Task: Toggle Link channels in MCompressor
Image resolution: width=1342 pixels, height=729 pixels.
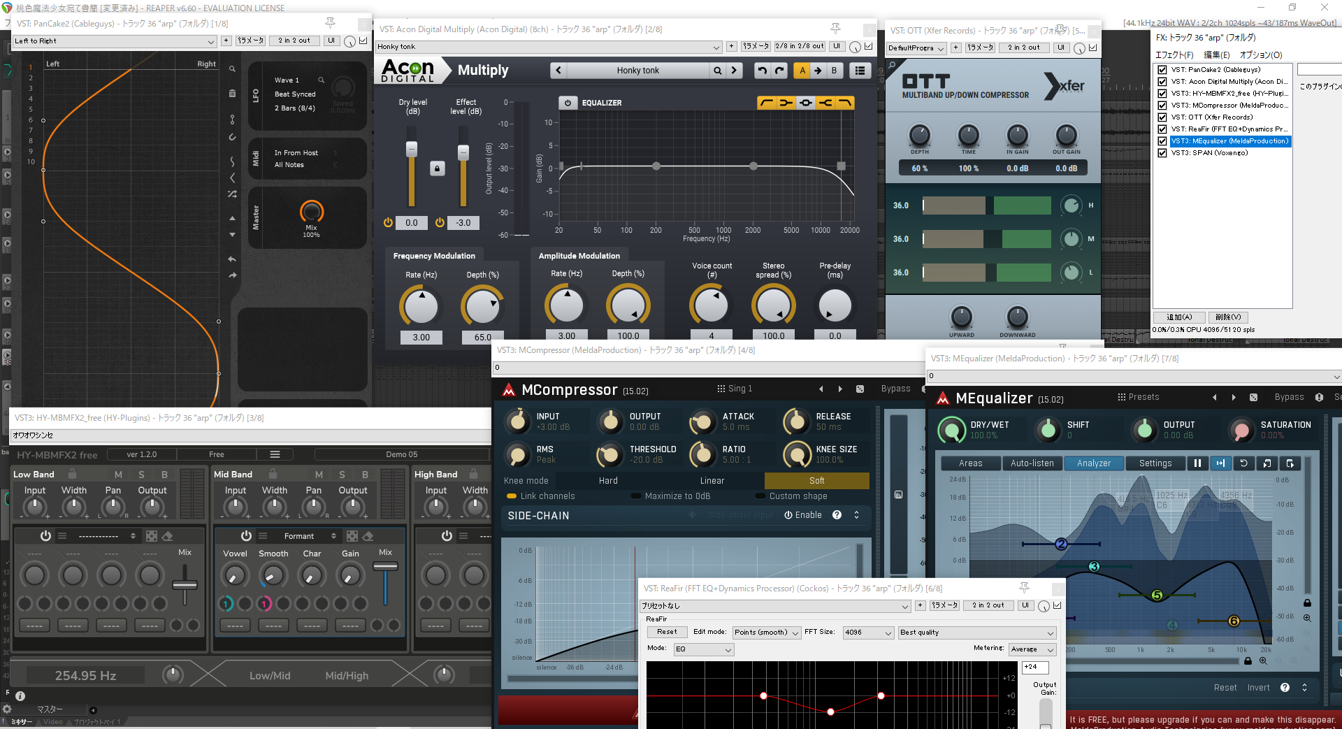Action: [541, 496]
